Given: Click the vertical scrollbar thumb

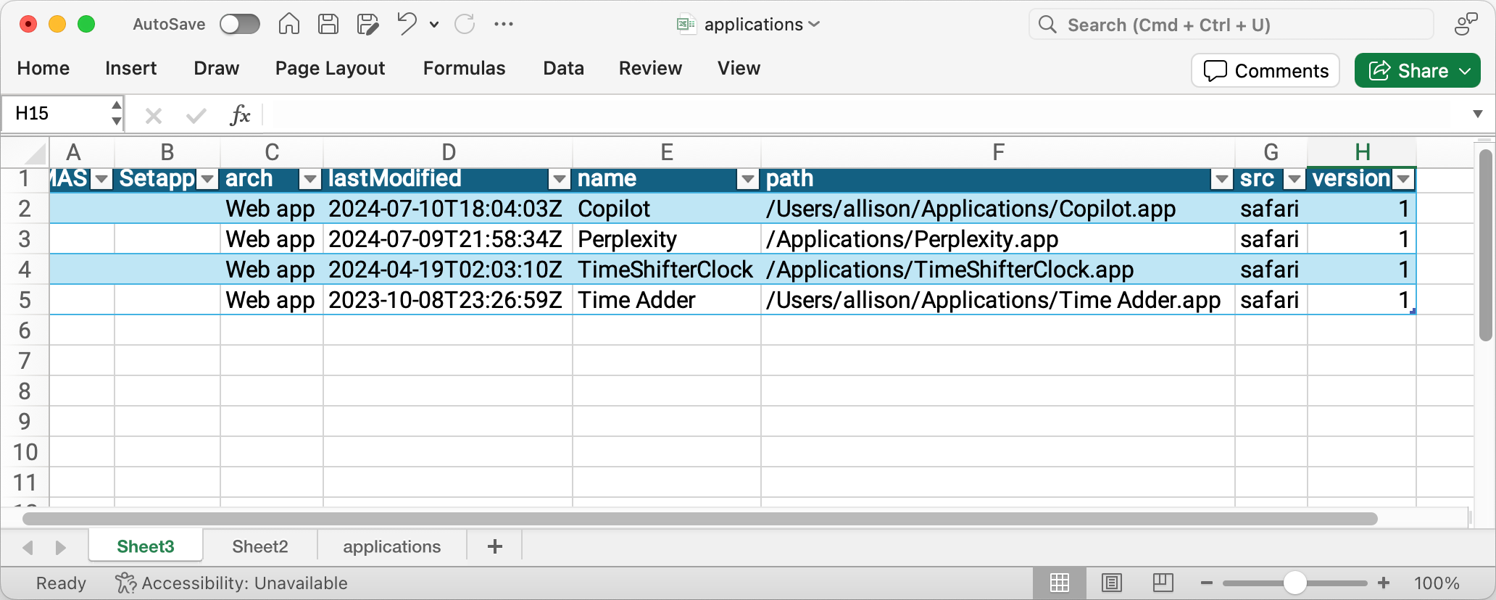Looking at the screenshot, I should coord(1485,244).
